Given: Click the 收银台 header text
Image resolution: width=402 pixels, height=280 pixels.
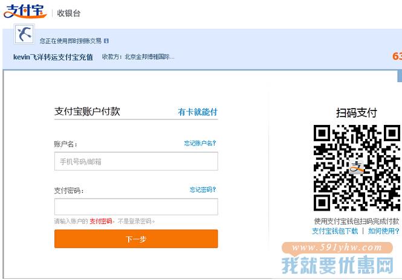Looking at the screenshot, I should (69, 13).
